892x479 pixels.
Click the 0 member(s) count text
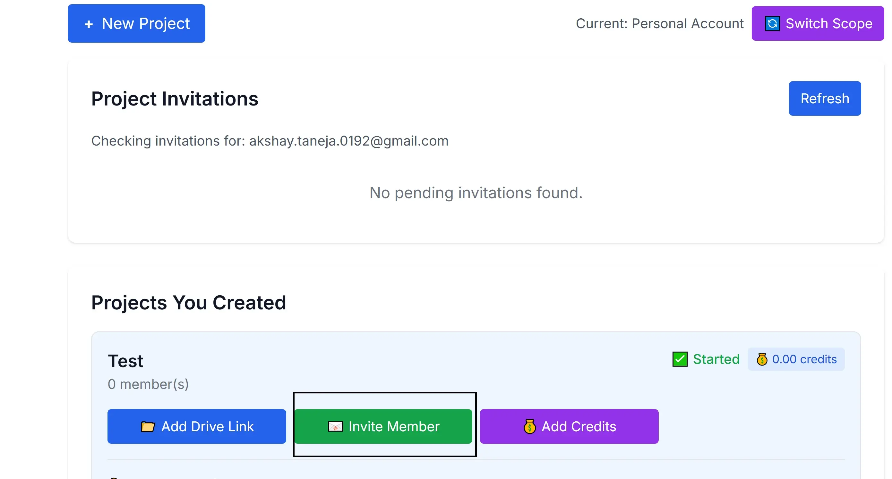pyautogui.click(x=148, y=384)
